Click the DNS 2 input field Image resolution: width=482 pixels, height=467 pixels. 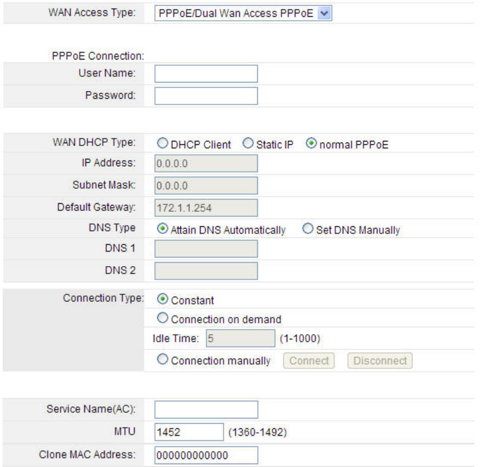pos(206,271)
